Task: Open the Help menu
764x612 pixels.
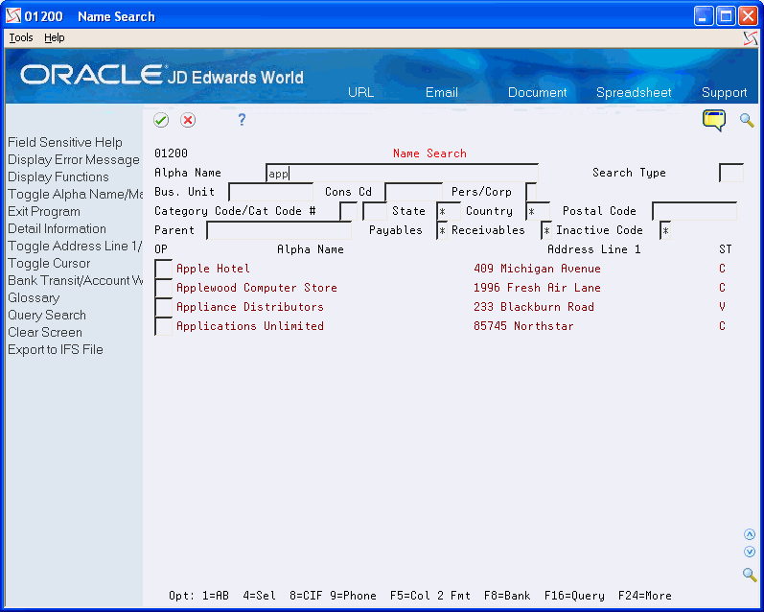Action: click(x=54, y=37)
